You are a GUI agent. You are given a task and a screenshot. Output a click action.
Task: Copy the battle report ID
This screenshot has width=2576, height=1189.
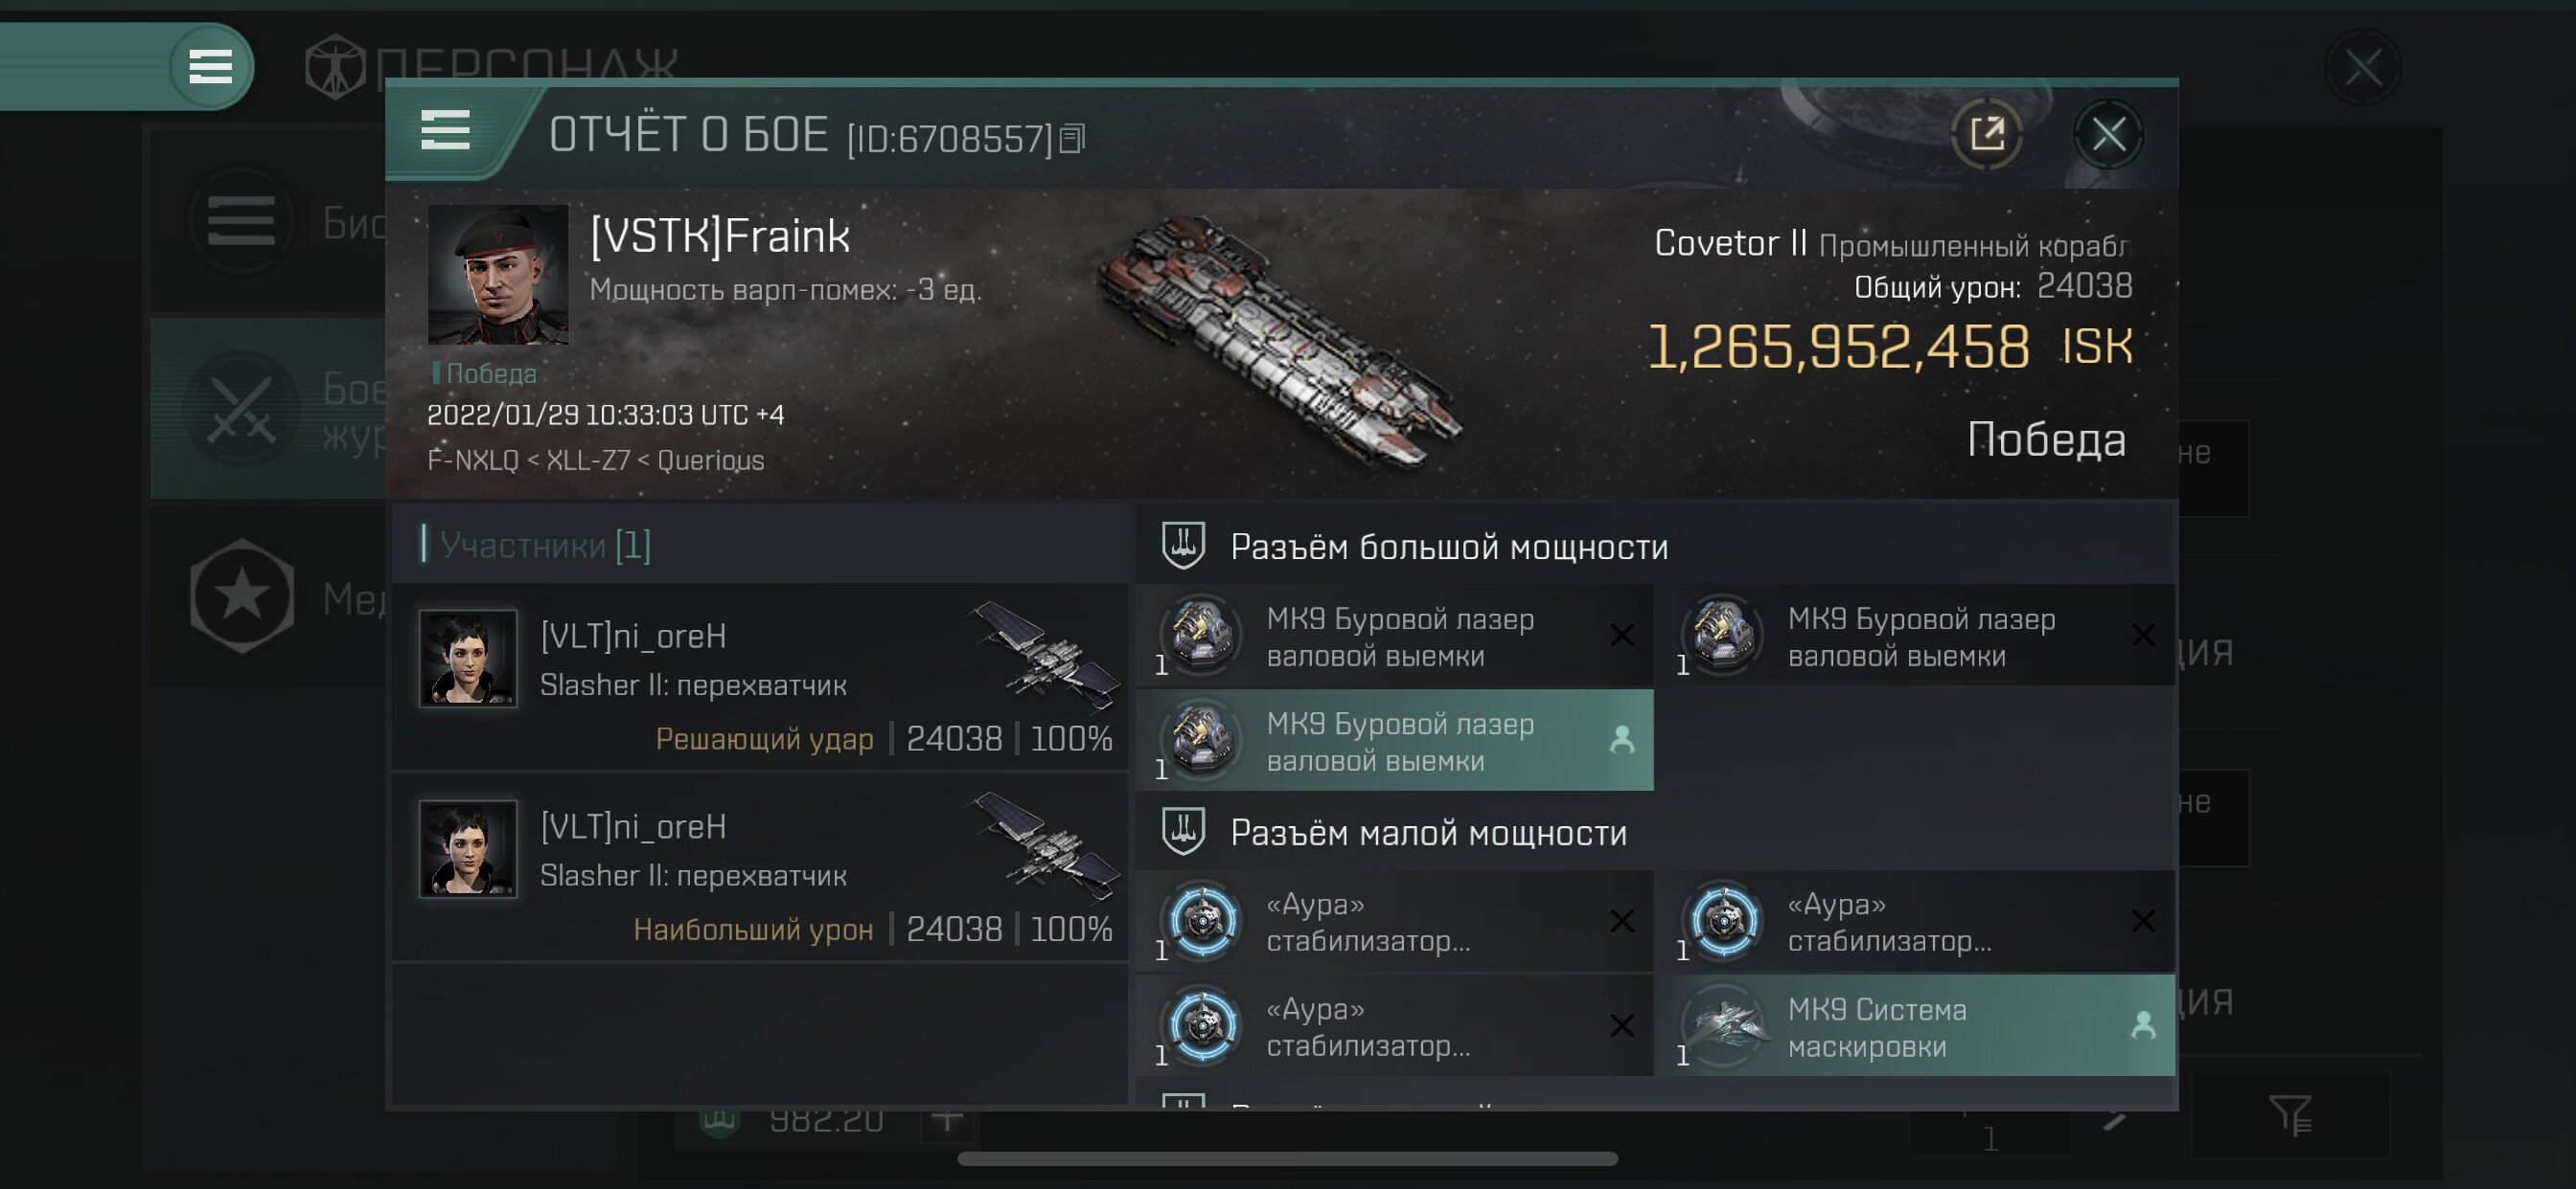tap(1072, 139)
